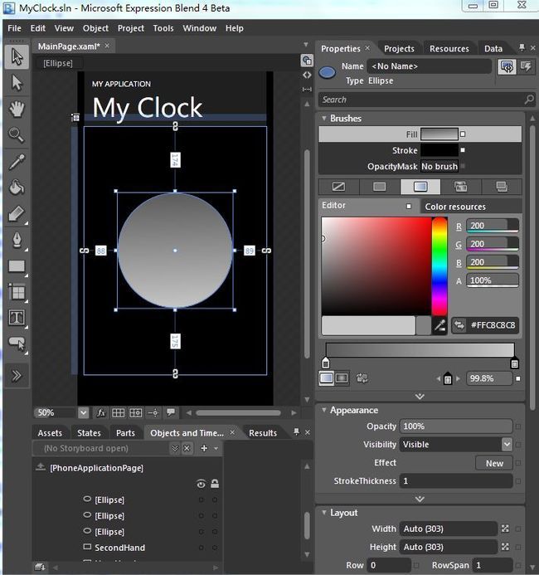Open the storyboard picker dropdown
Viewport: 539px width, 575px height.
click(175, 448)
